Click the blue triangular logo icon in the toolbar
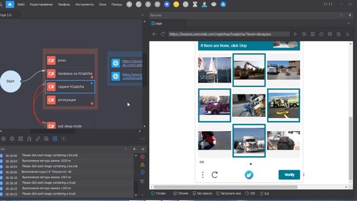 coord(223,4)
